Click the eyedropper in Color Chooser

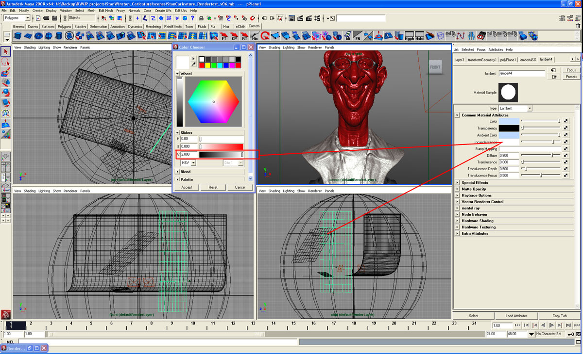pyautogui.click(x=193, y=64)
